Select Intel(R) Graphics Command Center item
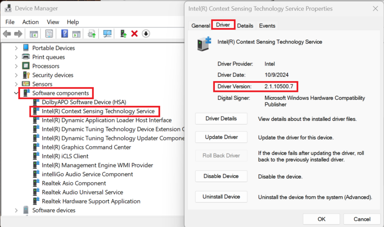Image resolution: width=384 pixels, height=227 pixels. coord(86,147)
